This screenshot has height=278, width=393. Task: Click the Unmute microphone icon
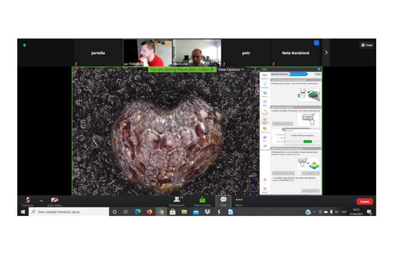pyautogui.click(x=28, y=200)
